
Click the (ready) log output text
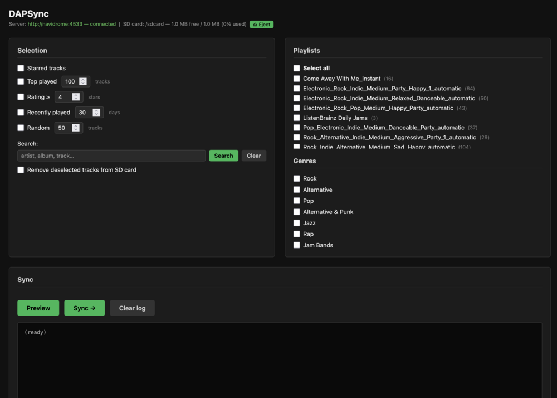click(35, 332)
